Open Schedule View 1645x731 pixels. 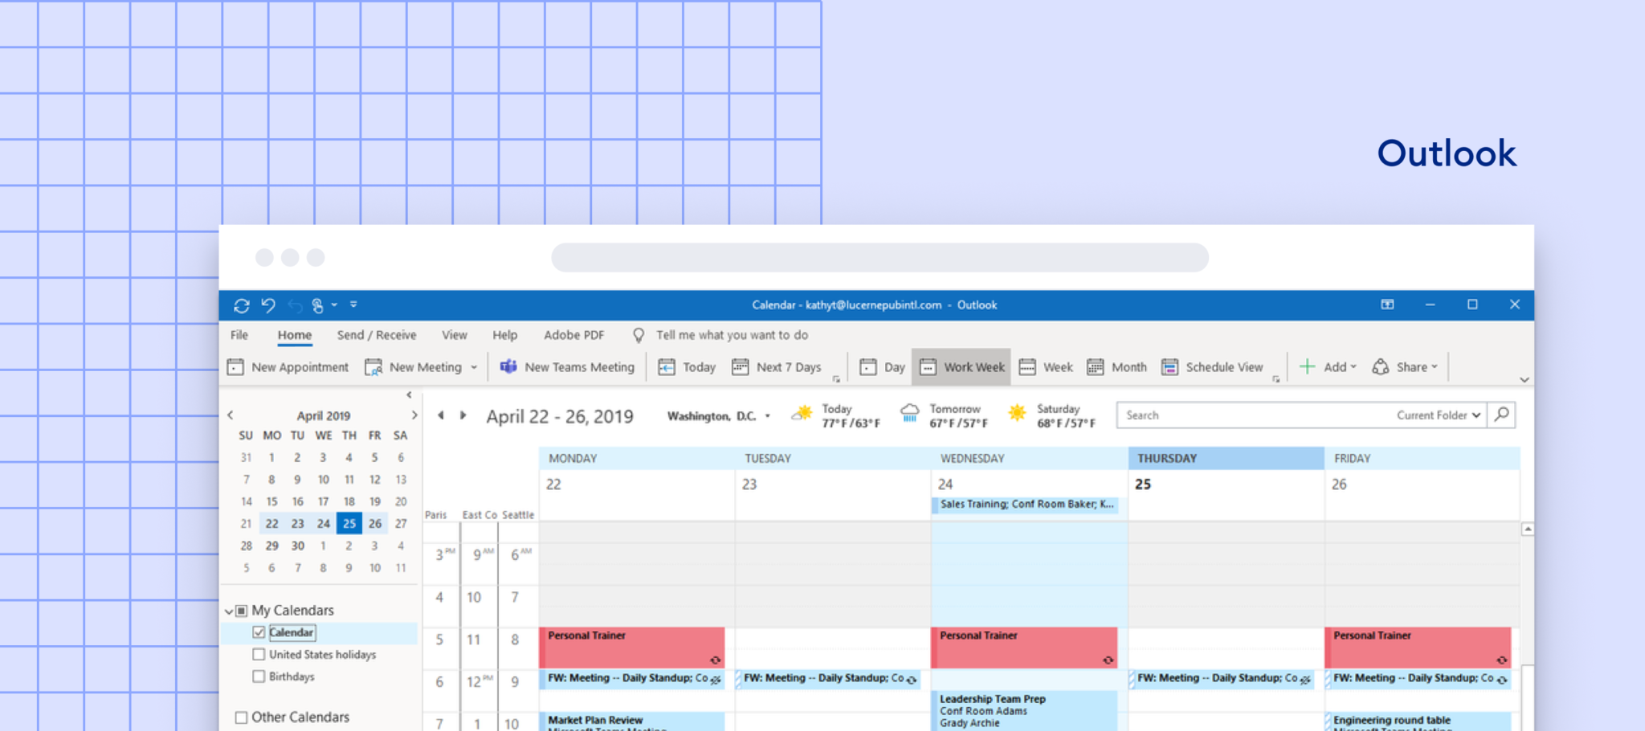(x=1212, y=367)
